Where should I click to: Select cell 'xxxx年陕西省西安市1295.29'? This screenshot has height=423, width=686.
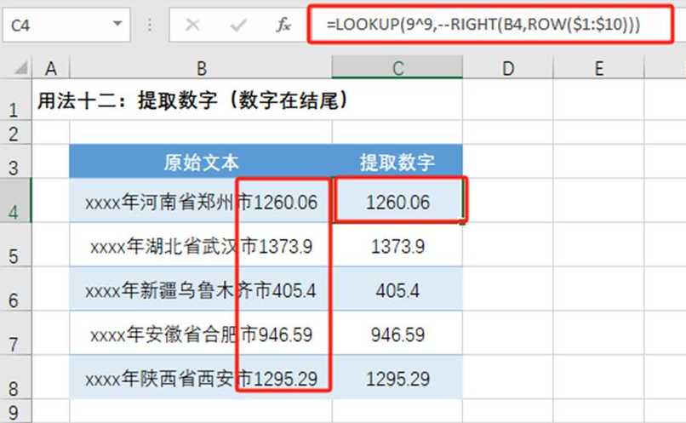tap(201, 377)
